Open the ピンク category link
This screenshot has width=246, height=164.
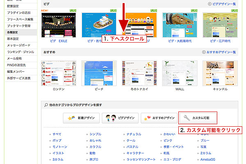coord(168,141)
